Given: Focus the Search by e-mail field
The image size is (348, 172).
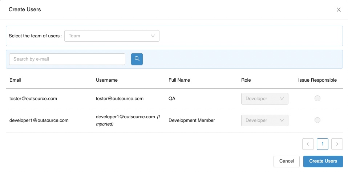Looking at the screenshot, I should pyautogui.click(x=67, y=59).
